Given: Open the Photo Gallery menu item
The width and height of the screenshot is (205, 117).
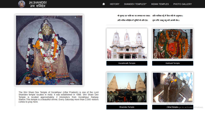Looking at the screenshot, I should (x=182, y=4).
